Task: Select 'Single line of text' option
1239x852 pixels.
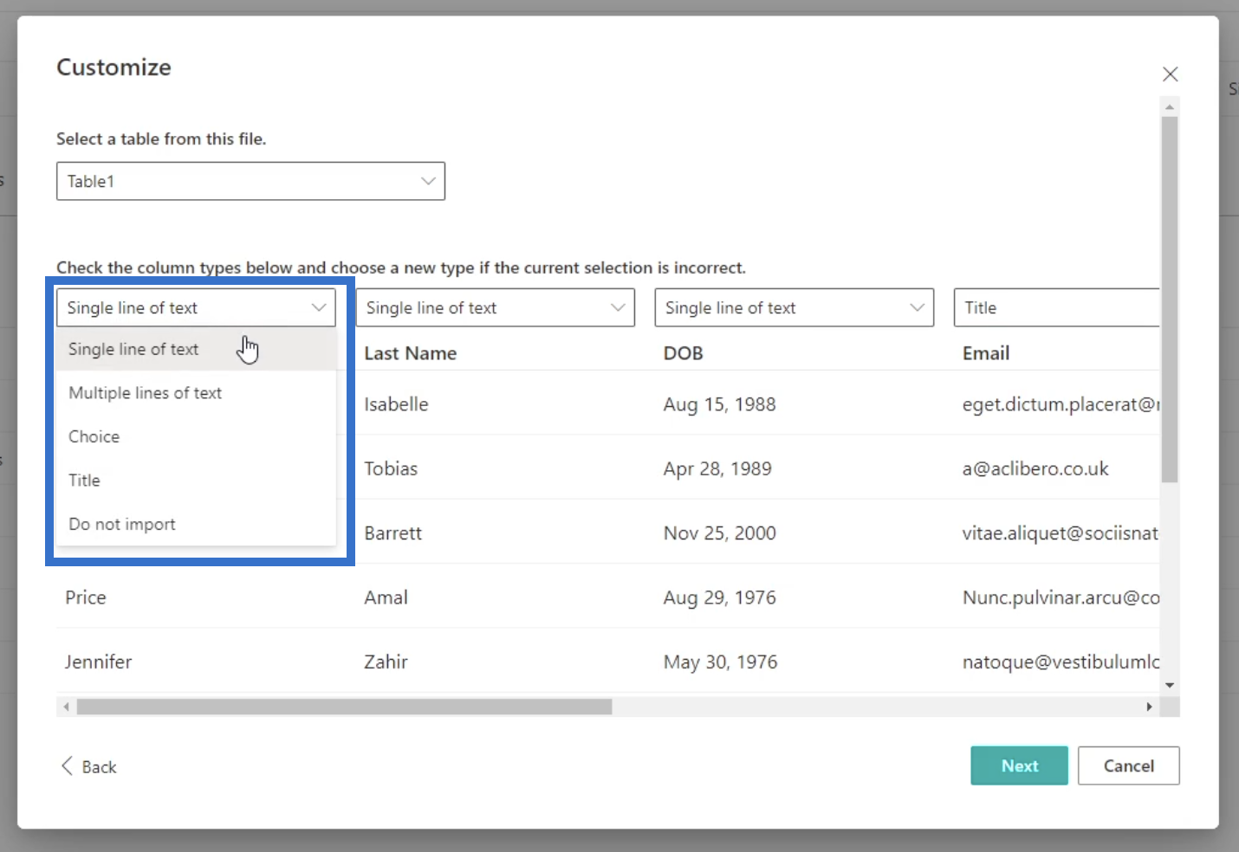Action: [133, 349]
